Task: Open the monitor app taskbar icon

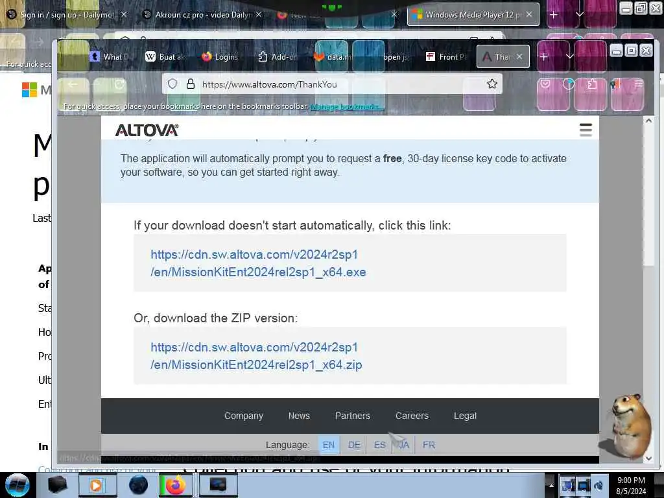Action: coord(218,485)
